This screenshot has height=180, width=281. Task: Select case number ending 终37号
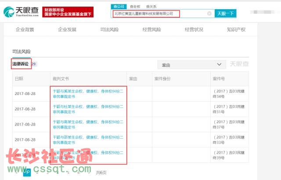pos(228,124)
